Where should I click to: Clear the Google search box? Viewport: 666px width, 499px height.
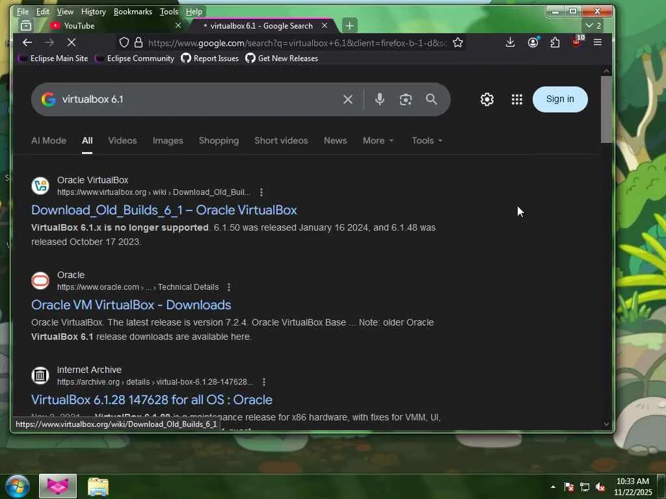pyautogui.click(x=347, y=99)
